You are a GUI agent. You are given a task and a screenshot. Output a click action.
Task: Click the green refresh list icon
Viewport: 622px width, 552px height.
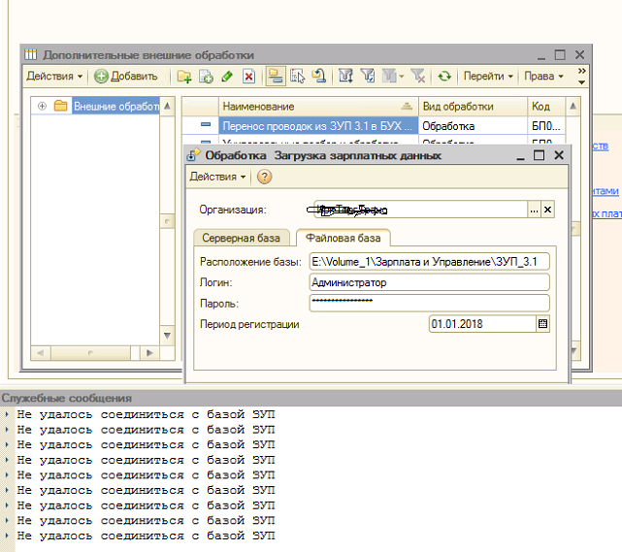(x=444, y=76)
